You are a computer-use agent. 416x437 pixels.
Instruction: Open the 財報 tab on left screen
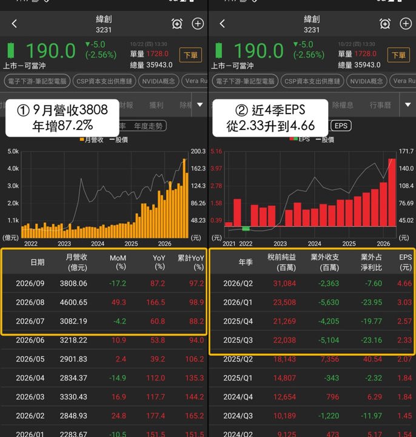(x=126, y=105)
